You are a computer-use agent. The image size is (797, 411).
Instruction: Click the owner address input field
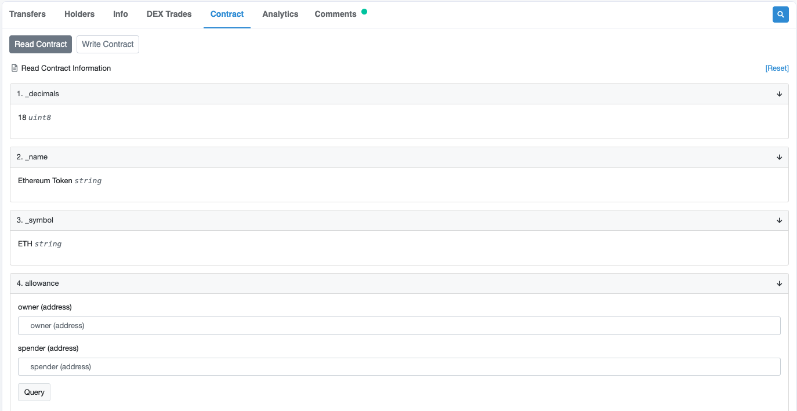(x=399, y=326)
